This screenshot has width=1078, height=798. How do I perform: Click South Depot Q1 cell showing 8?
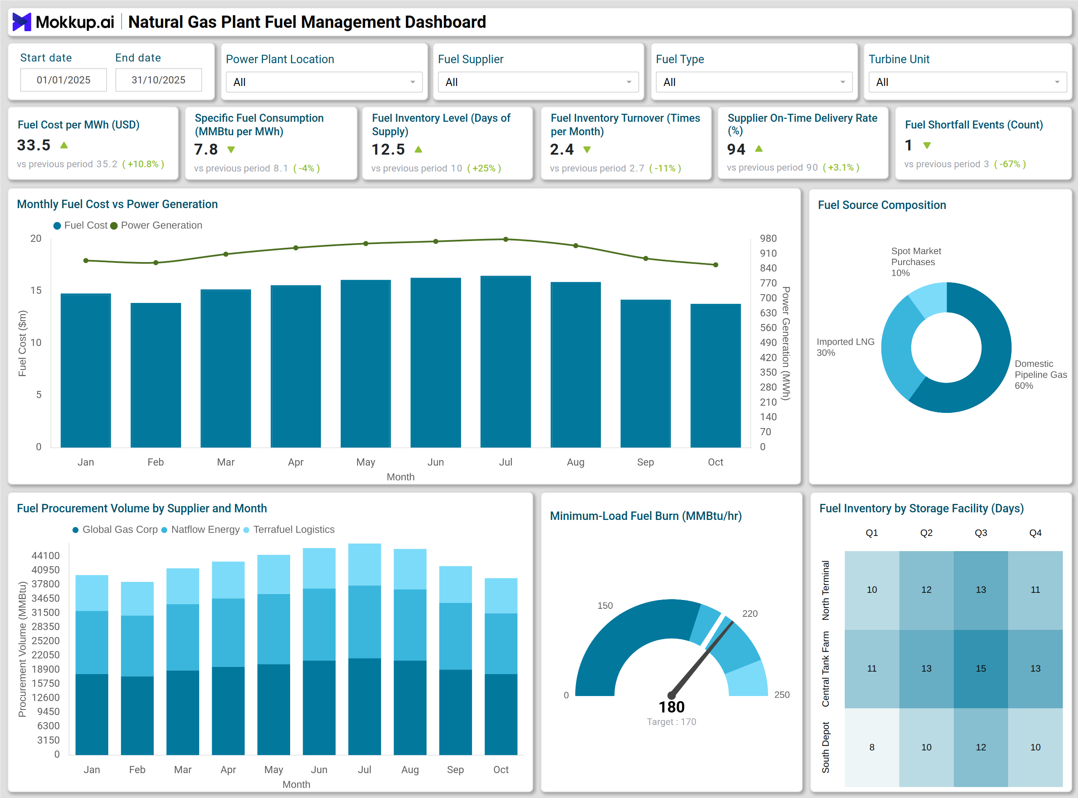[871, 747]
